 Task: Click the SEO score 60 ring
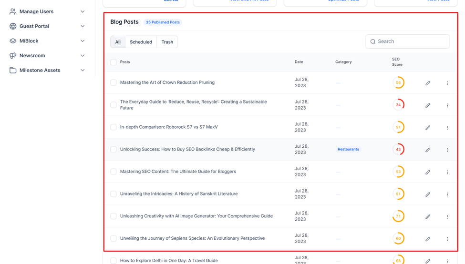coord(398,239)
